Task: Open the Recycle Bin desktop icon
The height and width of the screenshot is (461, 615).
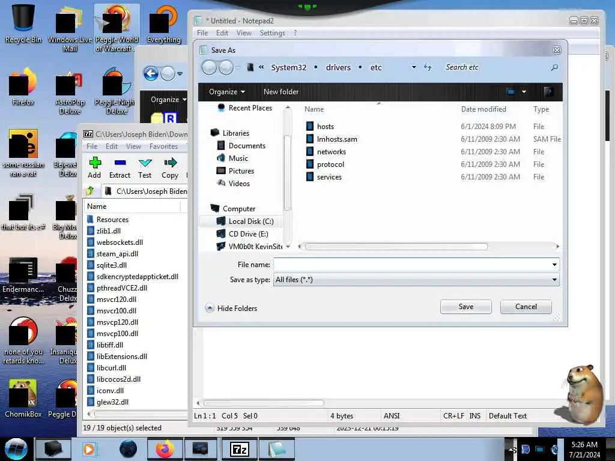Action: coord(23,23)
